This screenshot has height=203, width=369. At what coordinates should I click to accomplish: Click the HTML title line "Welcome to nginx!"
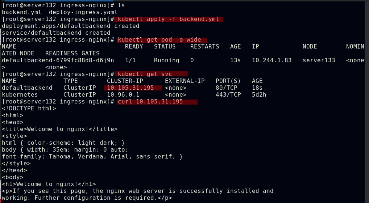[59, 129]
